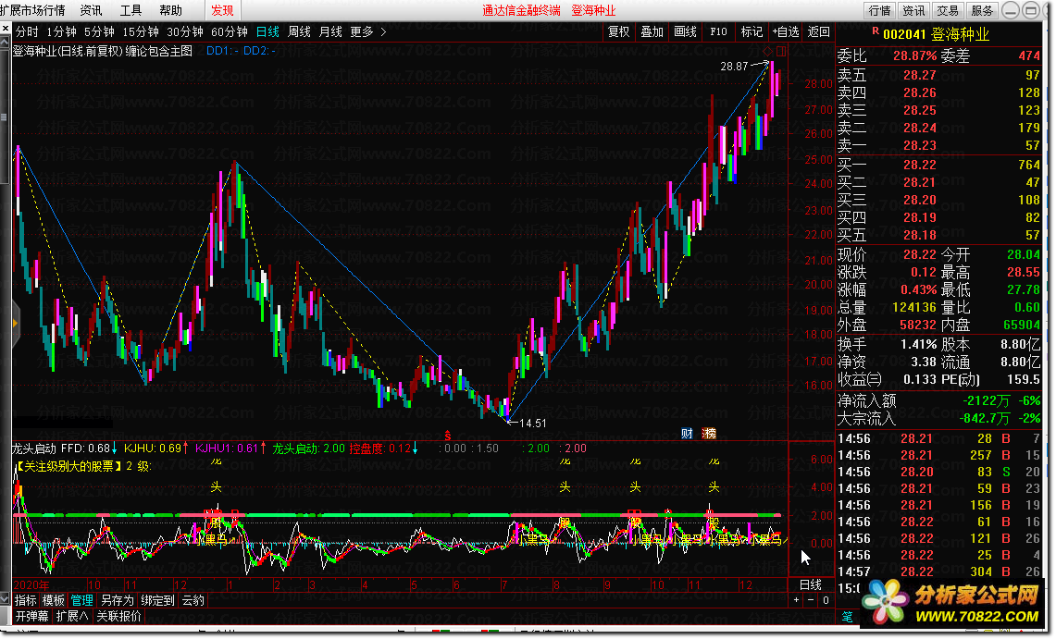Click the stock title 002041 登海种业
This screenshot has width=1056, height=639.
point(936,34)
